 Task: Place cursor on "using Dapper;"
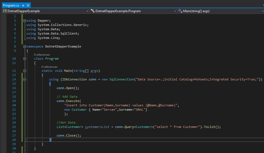[39, 21]
